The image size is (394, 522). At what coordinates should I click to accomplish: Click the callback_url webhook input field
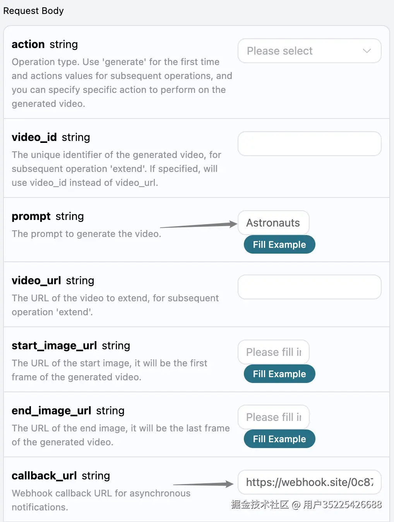click(309, 482)
